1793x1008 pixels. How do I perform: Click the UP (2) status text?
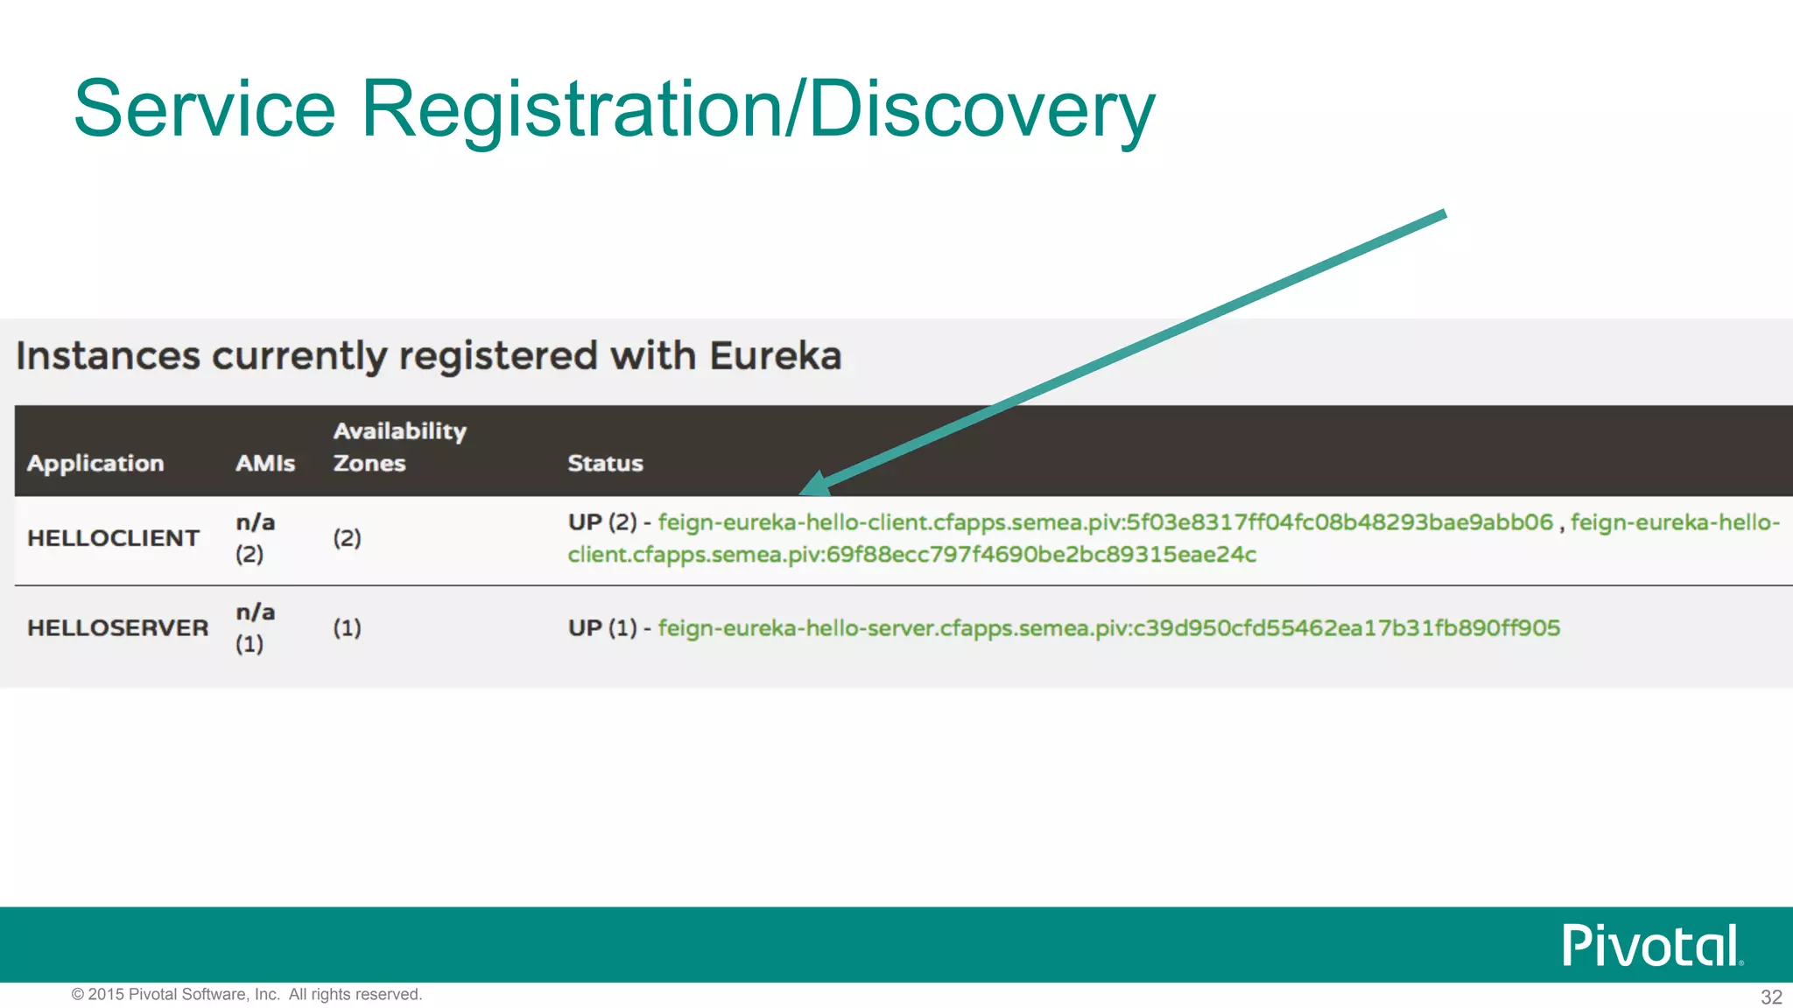(602, 522)
